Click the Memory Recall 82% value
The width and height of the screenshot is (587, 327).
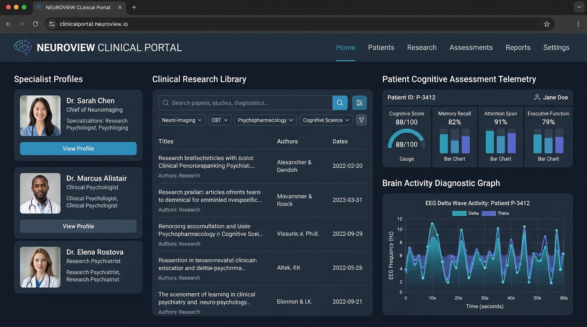[x=455, y=122]
